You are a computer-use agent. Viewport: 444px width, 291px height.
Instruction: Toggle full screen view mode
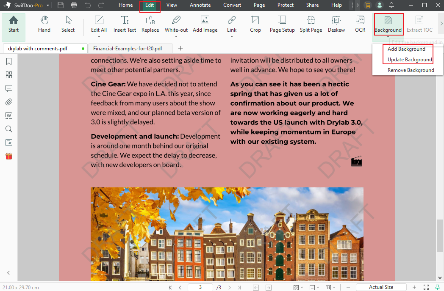(x=426, y=287)
